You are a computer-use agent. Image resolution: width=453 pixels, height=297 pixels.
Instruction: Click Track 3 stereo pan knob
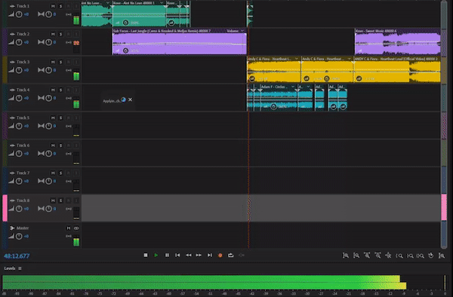tap(48, 70)
